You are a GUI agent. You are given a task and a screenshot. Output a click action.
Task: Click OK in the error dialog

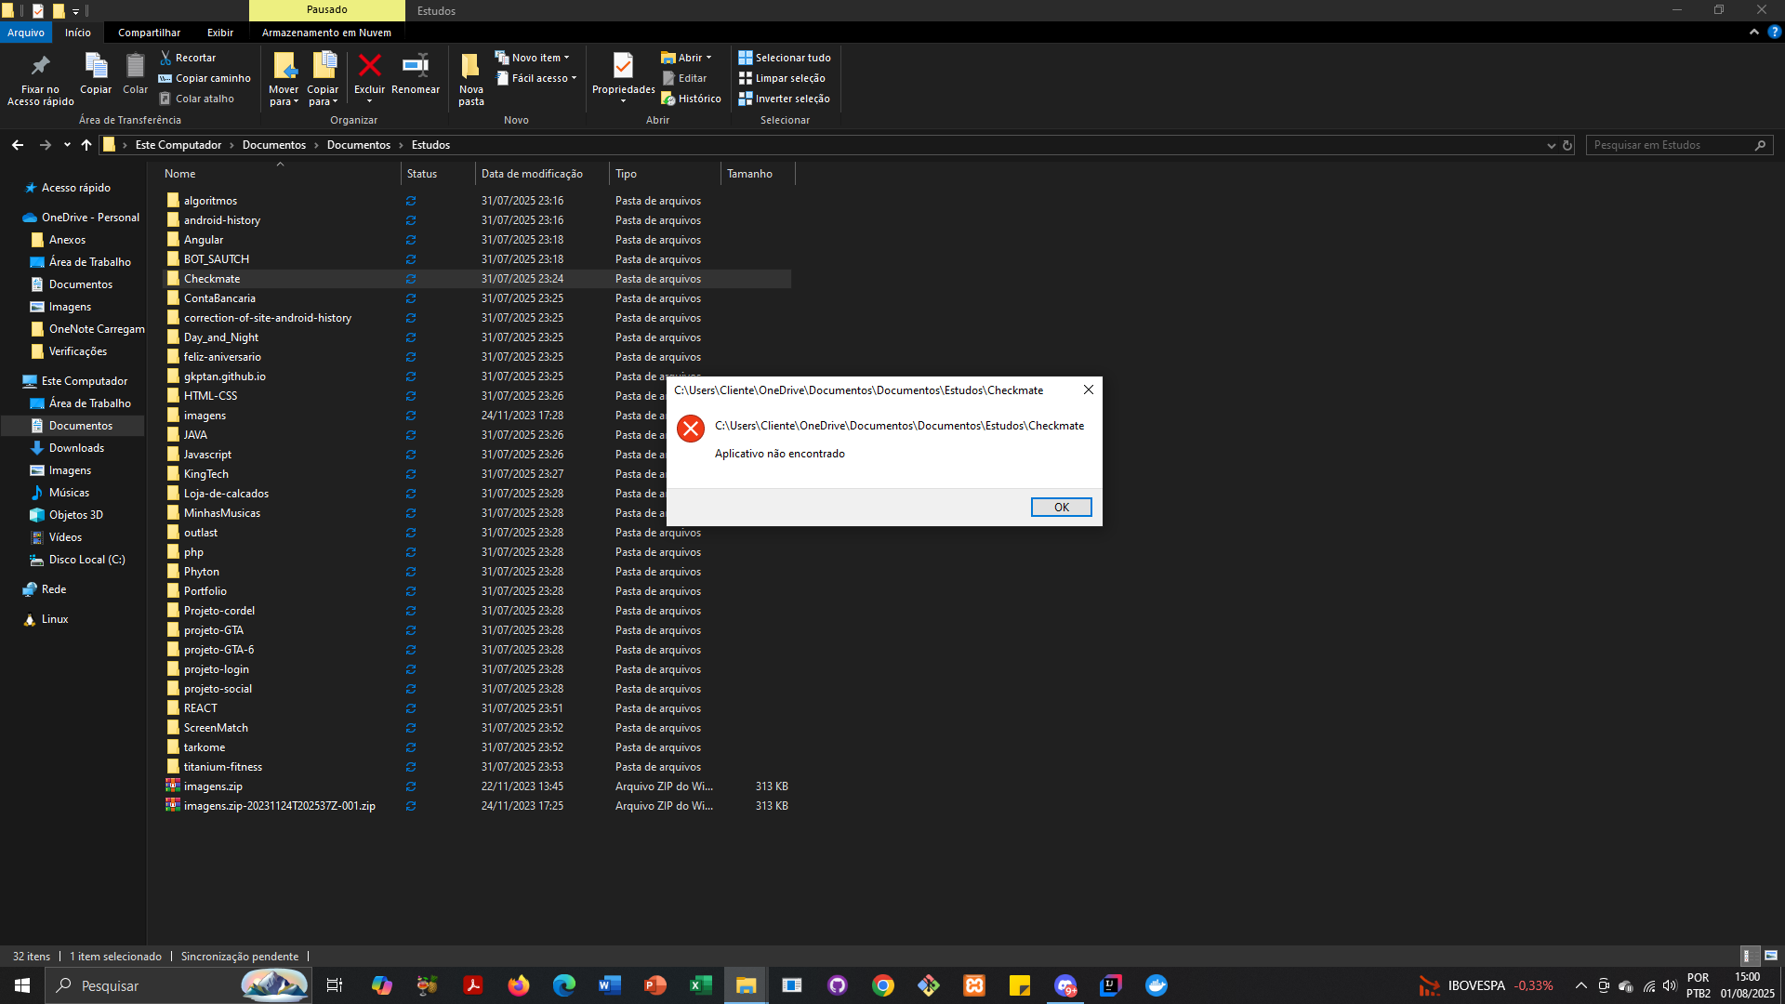tap(1061, 507)
